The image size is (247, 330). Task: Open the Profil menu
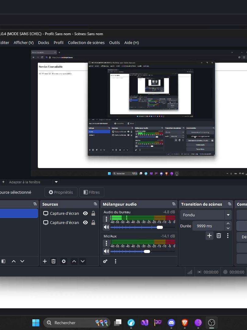pyautogui.click(x=58, y=42)
